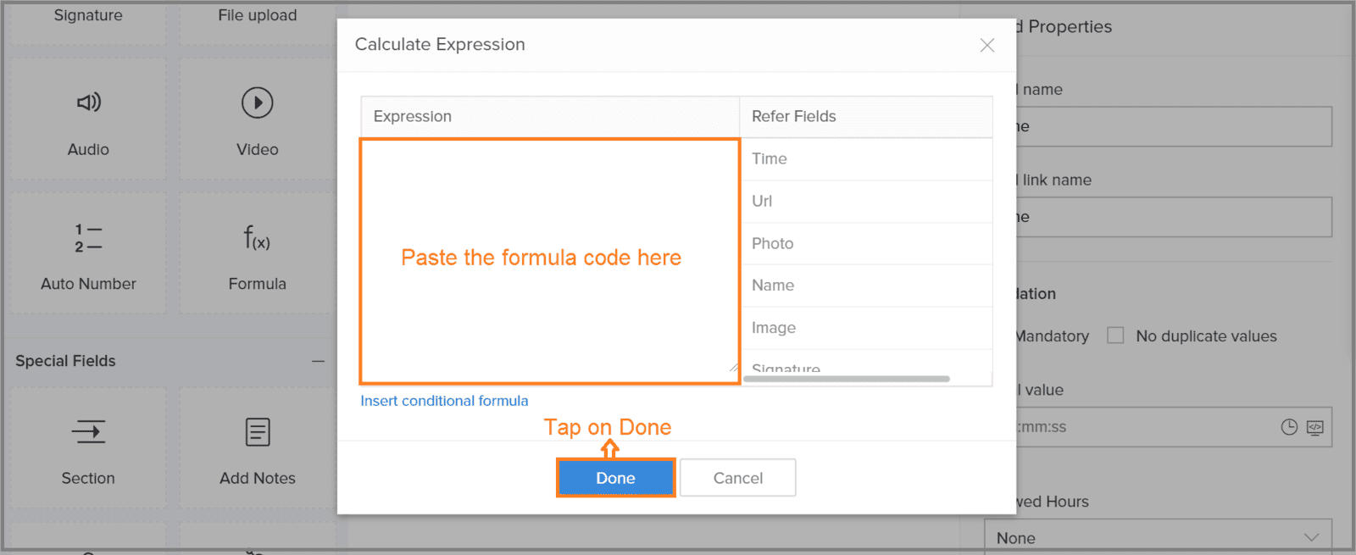Collapse the Special Fields section
1356x555 pixels.
(x=318, y=361)
